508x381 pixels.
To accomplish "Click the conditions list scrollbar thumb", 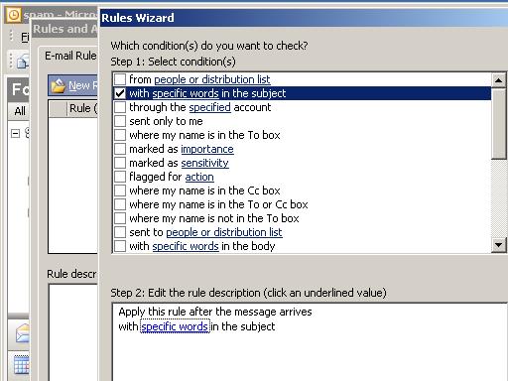I will [498, 123].
